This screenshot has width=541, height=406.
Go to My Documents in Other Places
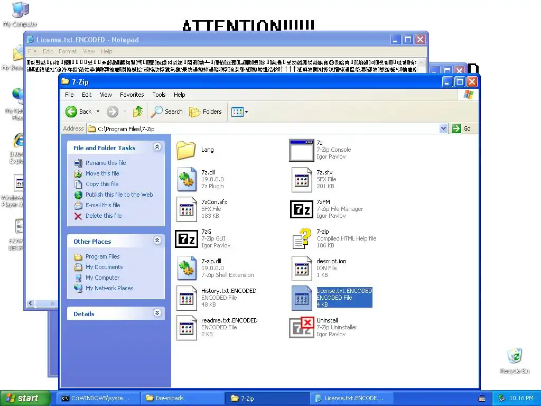[104, 267]
